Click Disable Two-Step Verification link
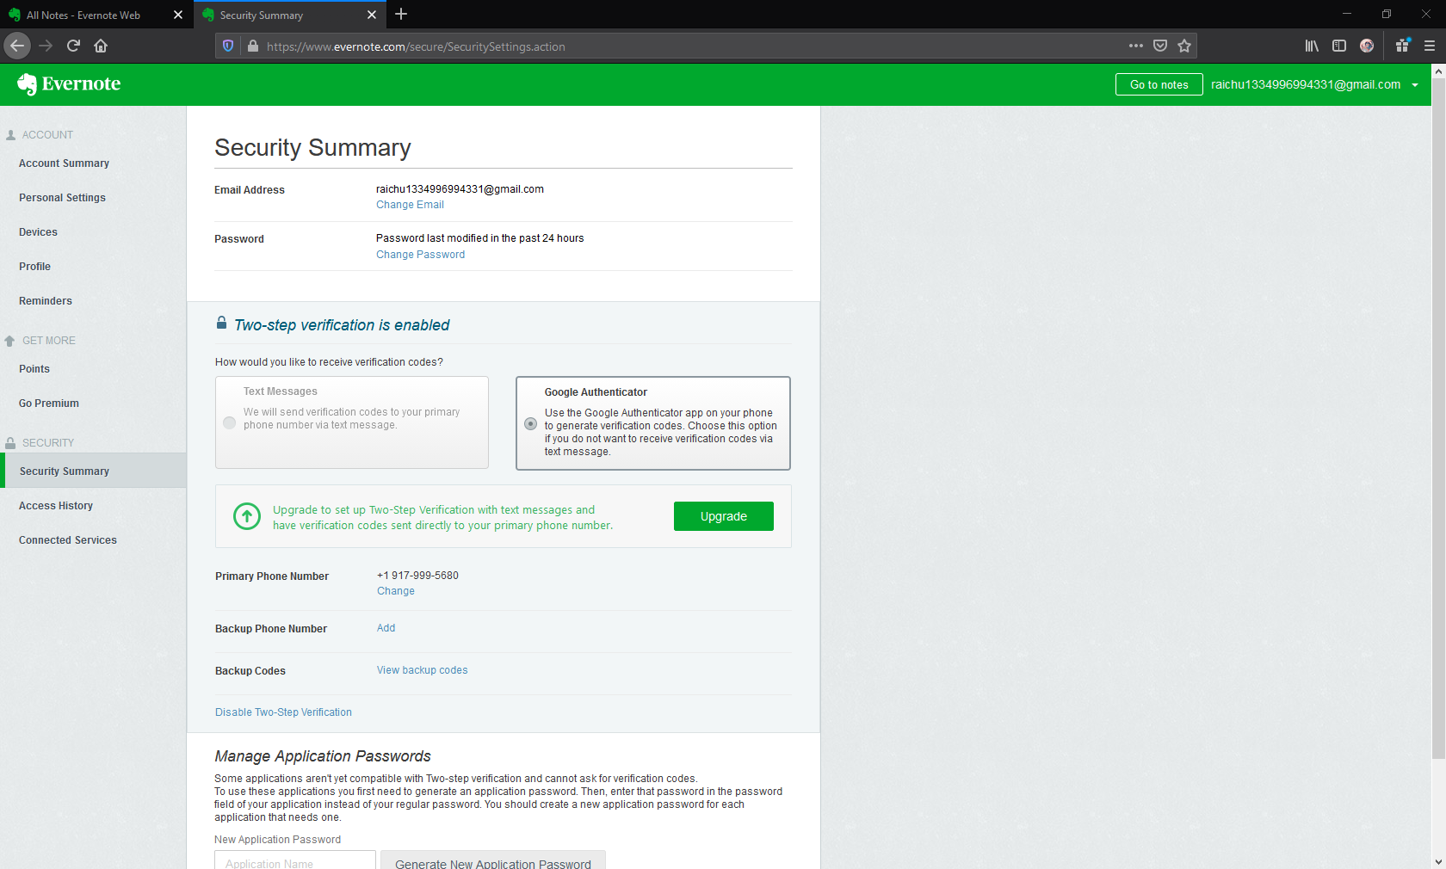Image resolution: width=1446 pixels, height=869 pixels. [283, 712]
